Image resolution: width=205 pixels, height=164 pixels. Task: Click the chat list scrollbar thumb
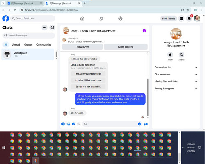pyautogui.click(x=56, y=54)
